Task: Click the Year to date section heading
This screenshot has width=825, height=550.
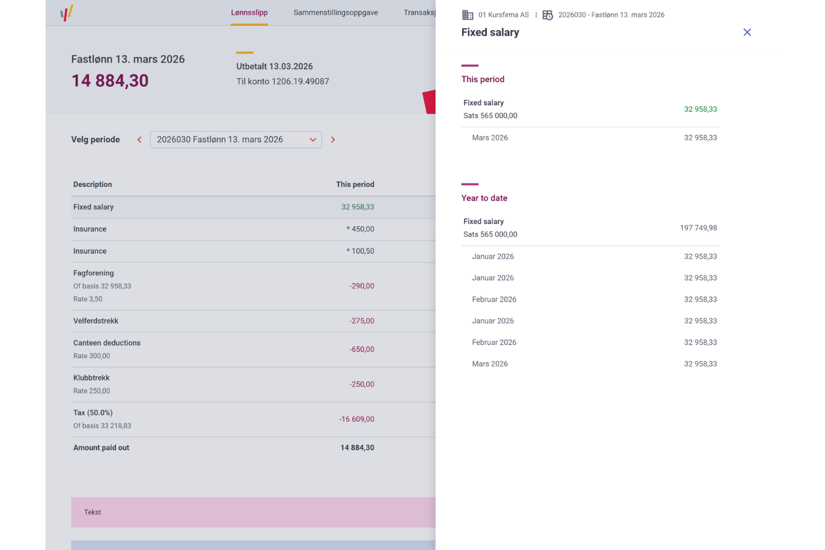Action: point(484,198)
